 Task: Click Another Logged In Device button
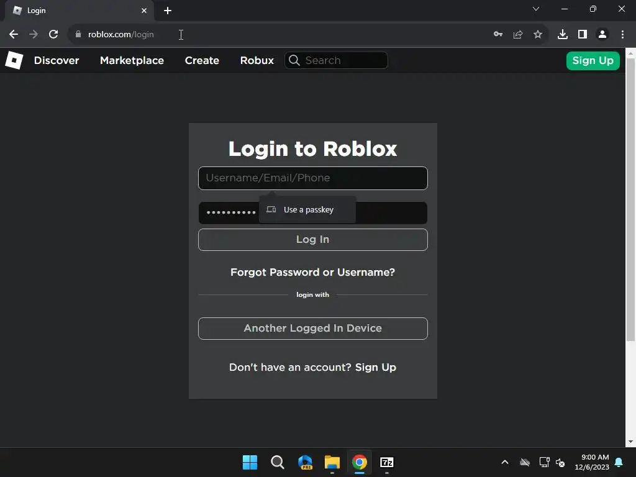click(x=313, y=328)
